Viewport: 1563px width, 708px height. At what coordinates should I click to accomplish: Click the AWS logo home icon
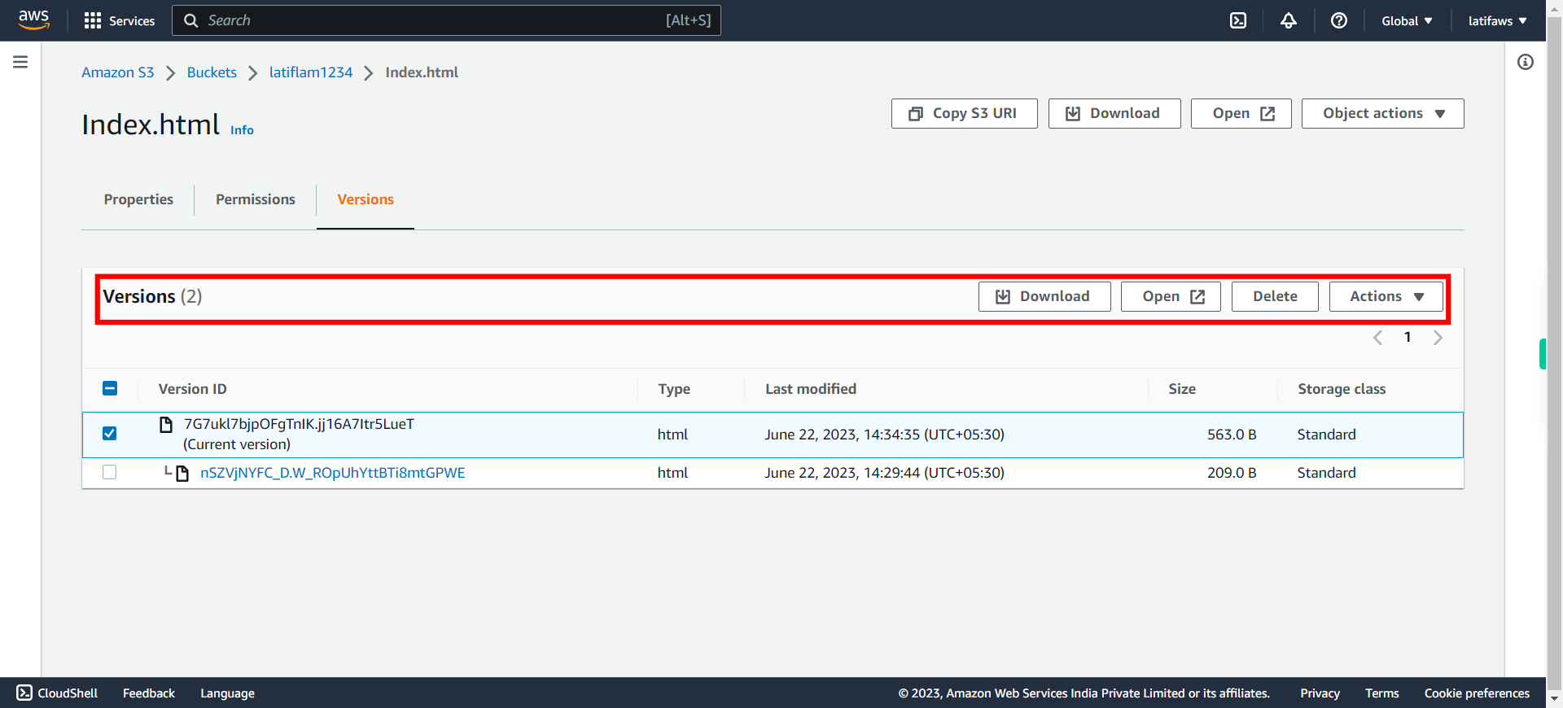[x=33, y=20]
